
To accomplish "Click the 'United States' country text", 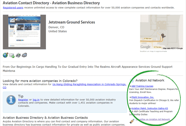I will point(58,31).
